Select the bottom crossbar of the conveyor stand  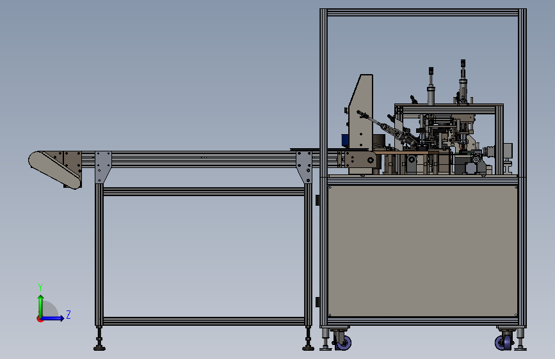tap(204, 321)
